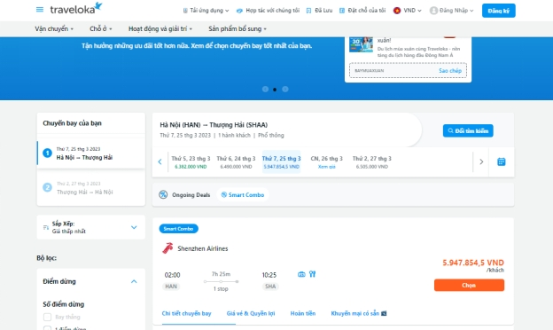This screenshot has height=330, width=553.
Task: Click previous dates arrow
Action: (x=160, y=162)
